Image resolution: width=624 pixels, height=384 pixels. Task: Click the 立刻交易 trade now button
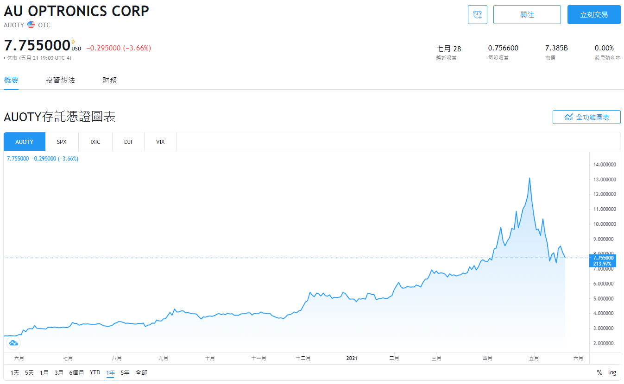(x=594, y=15)
